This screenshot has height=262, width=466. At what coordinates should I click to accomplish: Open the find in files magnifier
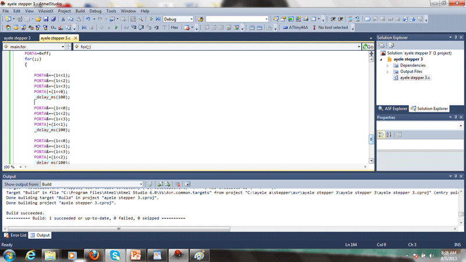click(141, 19)
